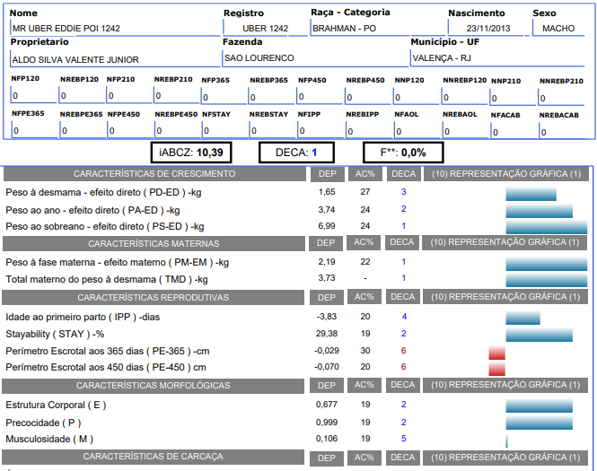Select the Registro field showing UBER 1242
This screenshot has width=597, height=471.
[x=265, y=29]
